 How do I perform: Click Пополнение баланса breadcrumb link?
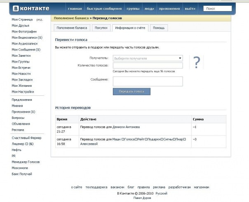tap(71, 18)
